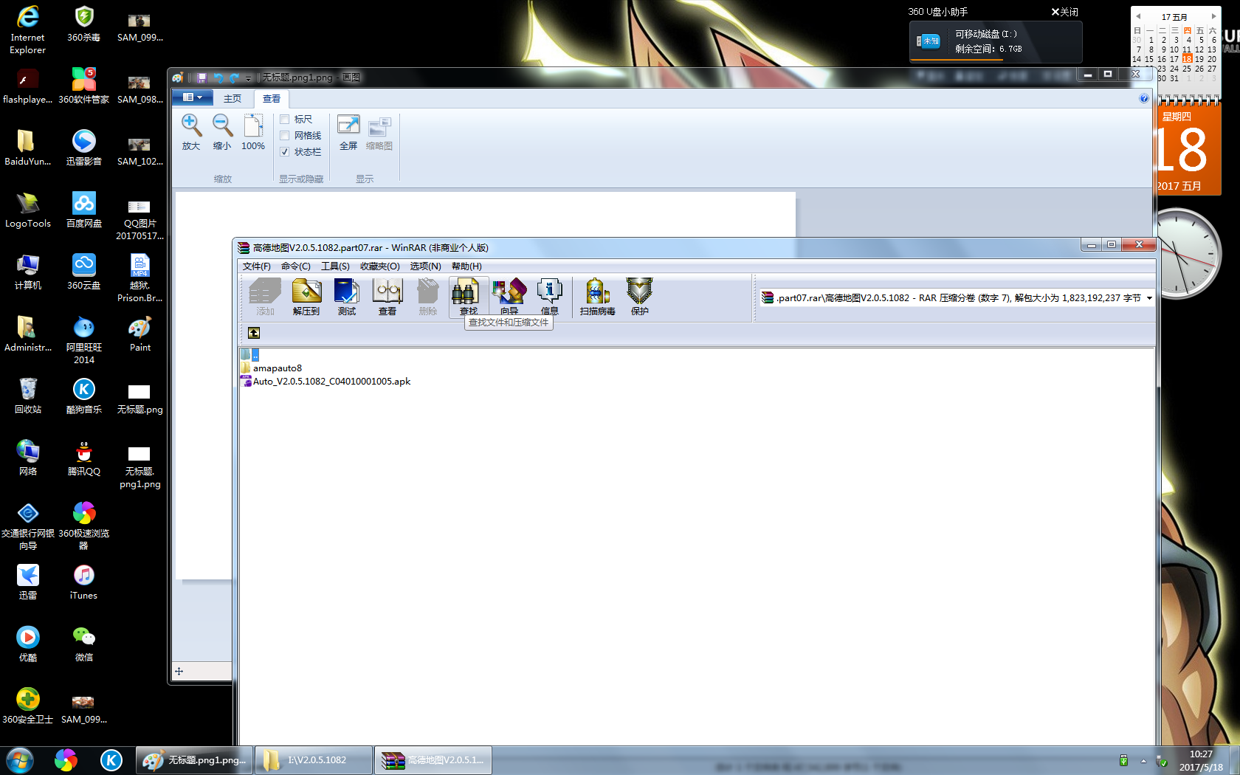The image size is (1240, 775).
Task: Enable the Gridlines (网格线) checkbox in Paint
Action: 284,136
